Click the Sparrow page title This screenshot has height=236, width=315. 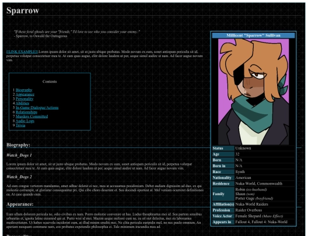23,10
